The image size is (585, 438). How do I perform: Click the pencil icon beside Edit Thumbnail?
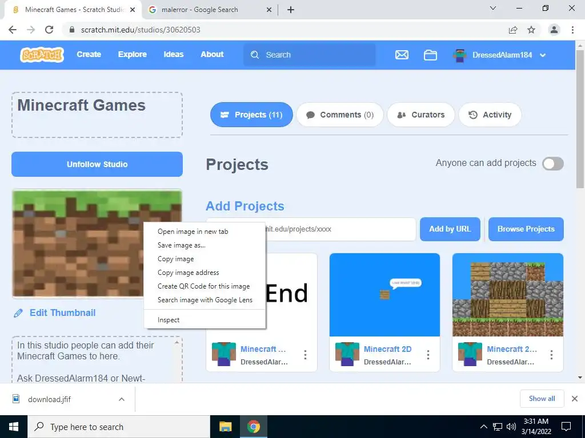click(18, 313)
